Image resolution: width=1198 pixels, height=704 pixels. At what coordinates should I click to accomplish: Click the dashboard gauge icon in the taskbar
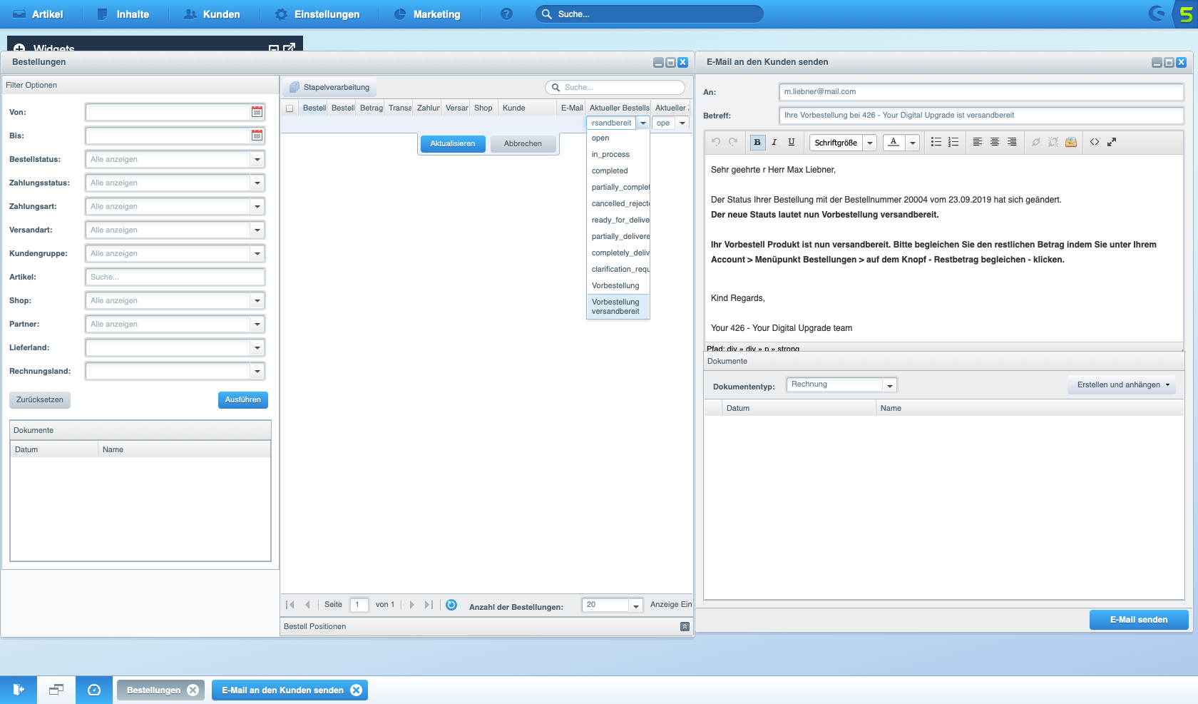click(x=94, y=690)
